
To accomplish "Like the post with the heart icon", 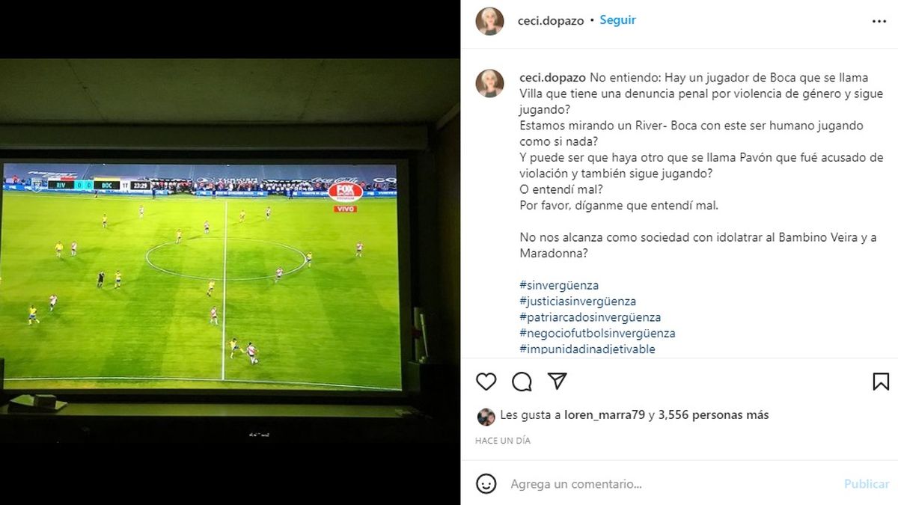I will [486, 382].
